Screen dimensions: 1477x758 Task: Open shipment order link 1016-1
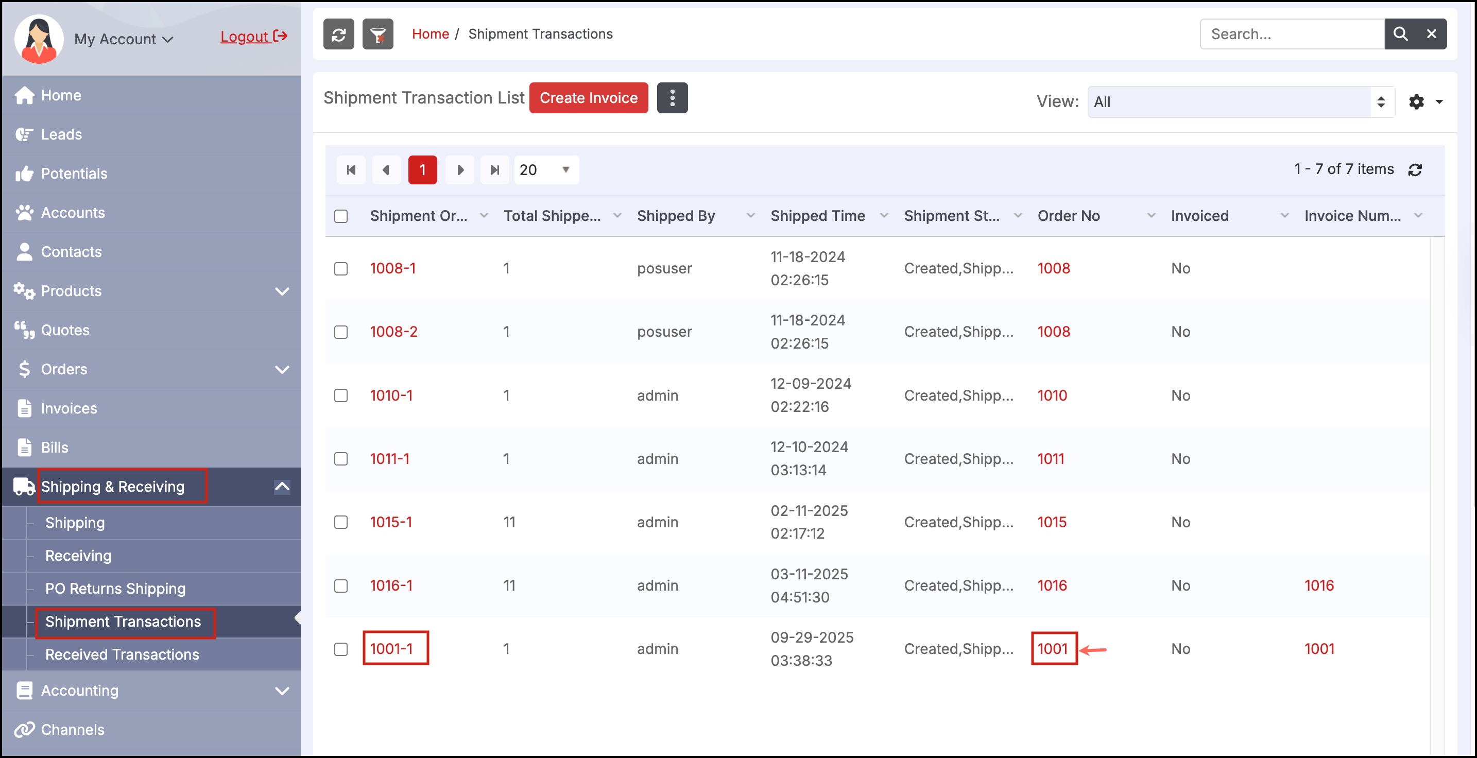(390, 585)
